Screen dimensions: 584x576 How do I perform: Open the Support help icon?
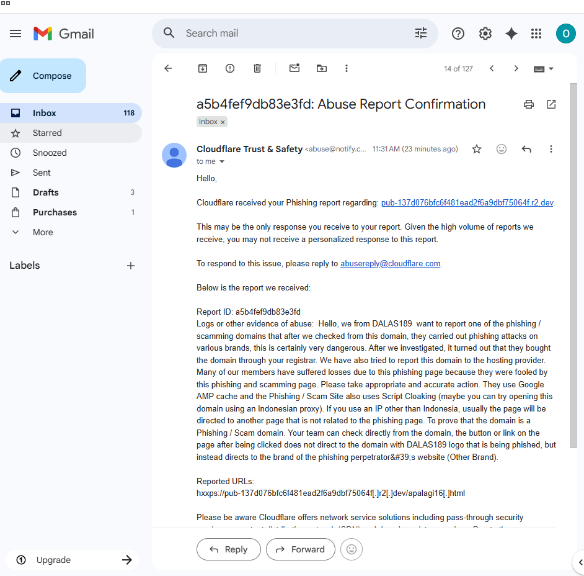tap(458, 34)
